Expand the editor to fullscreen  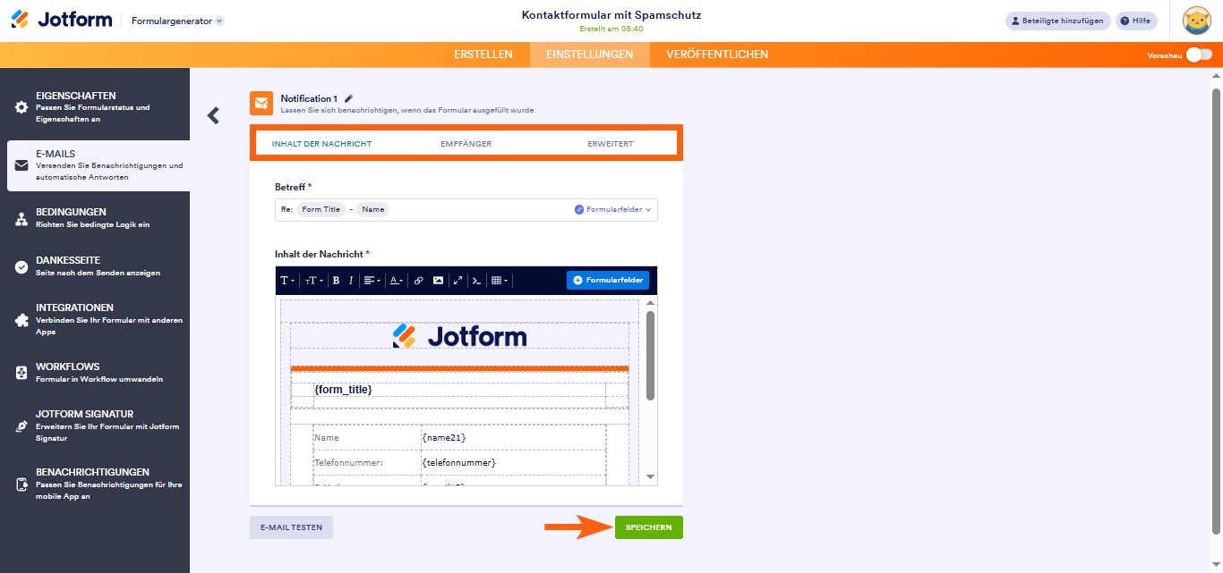click(x=458, y=281)
